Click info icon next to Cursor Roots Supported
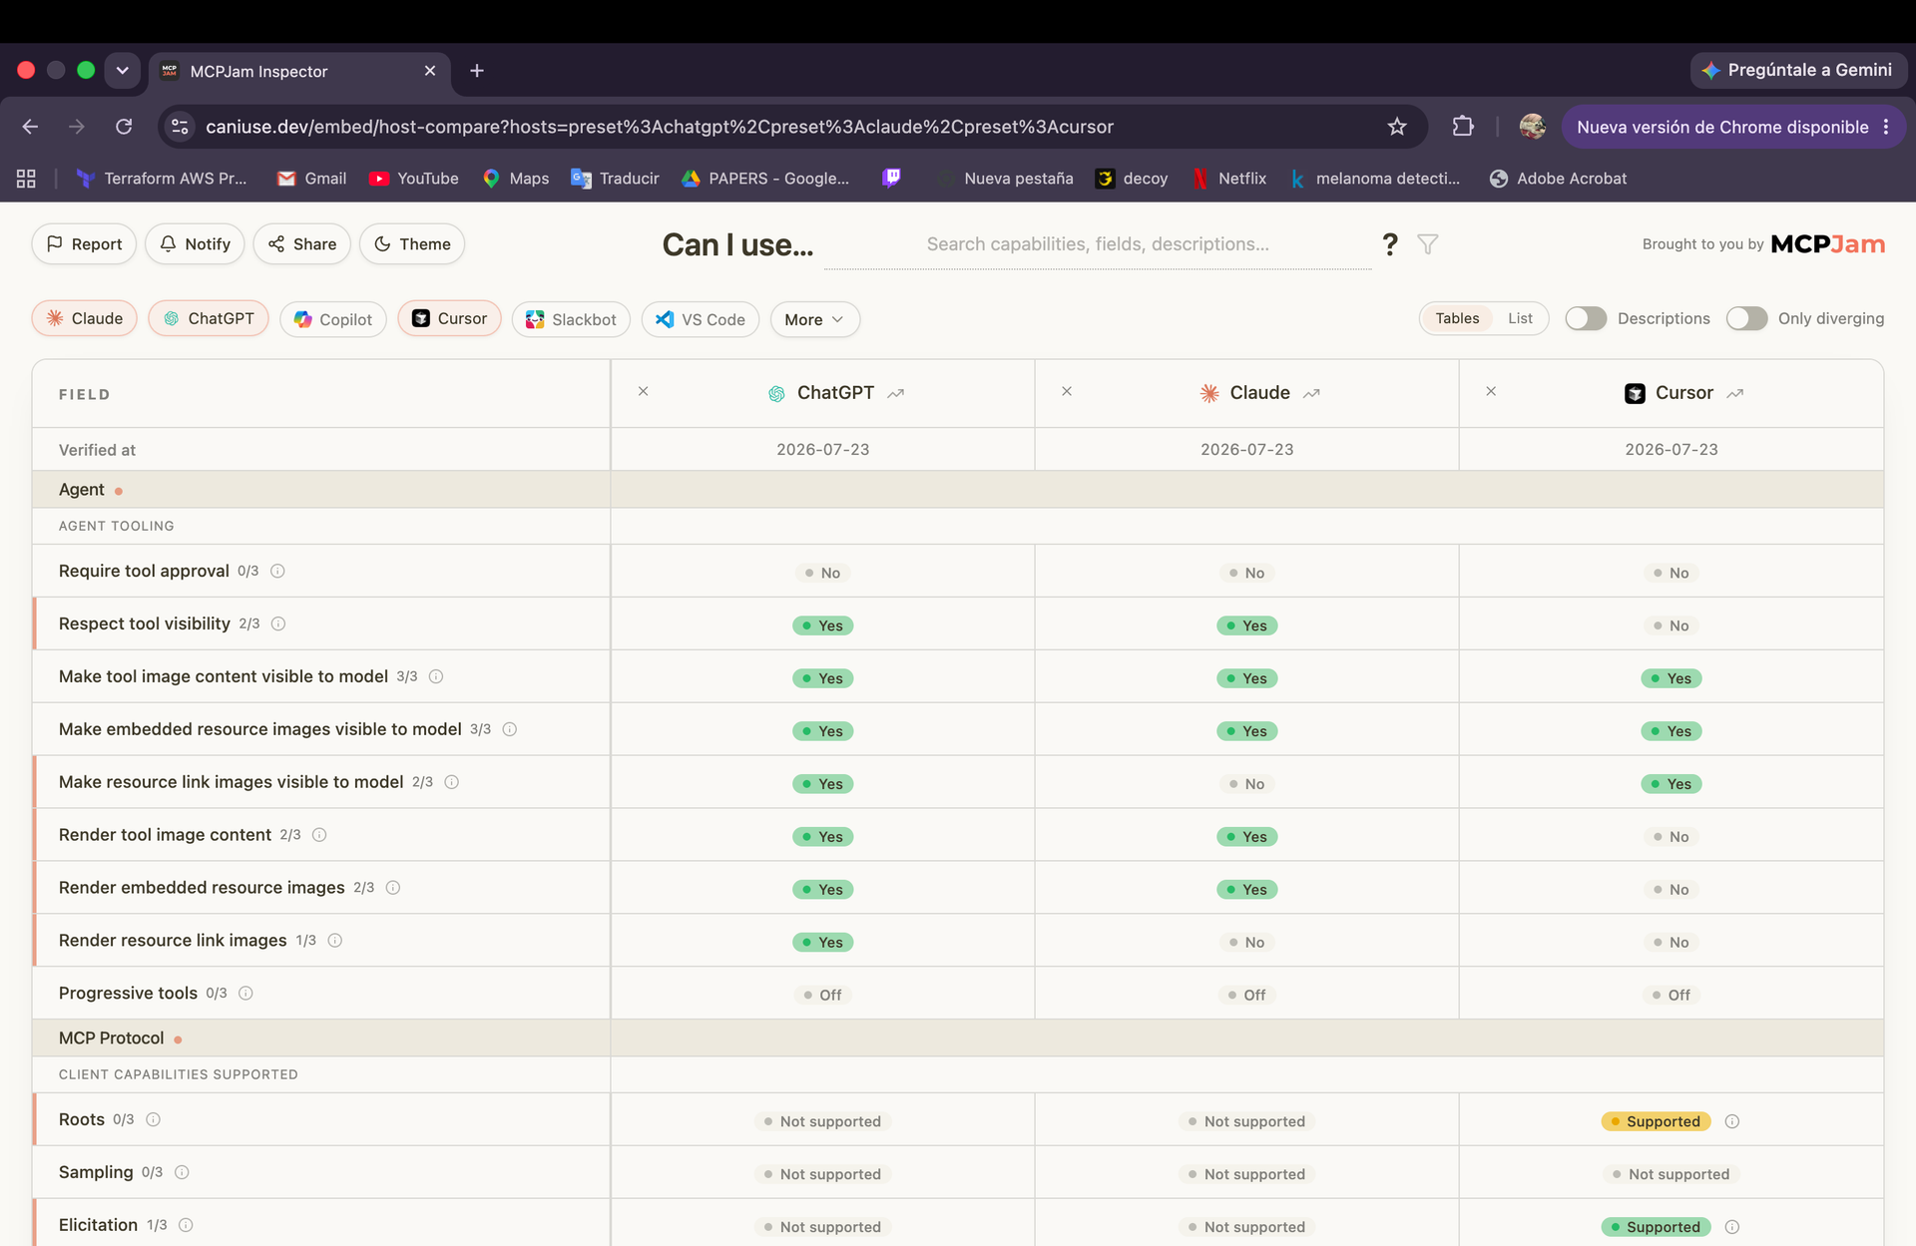This screenshot has height=1246, width=1916. pos(1732,1121)
